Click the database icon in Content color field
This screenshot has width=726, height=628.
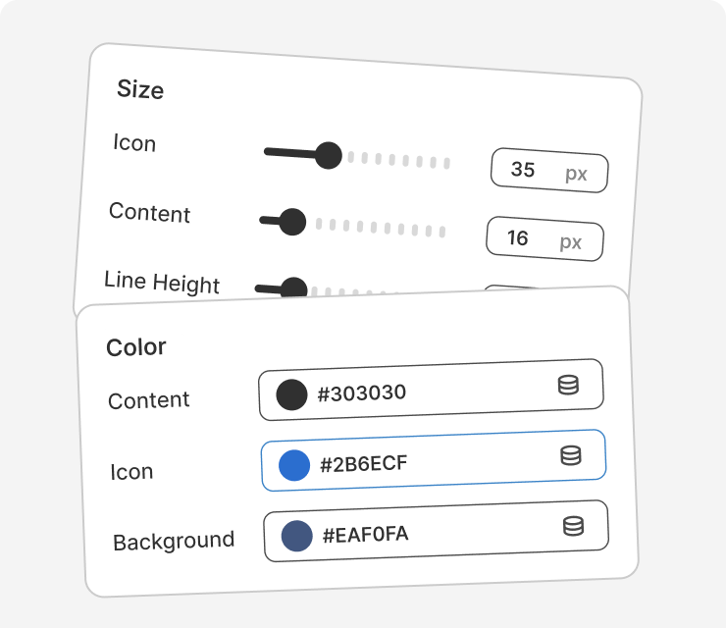click(x=568, y=385)
